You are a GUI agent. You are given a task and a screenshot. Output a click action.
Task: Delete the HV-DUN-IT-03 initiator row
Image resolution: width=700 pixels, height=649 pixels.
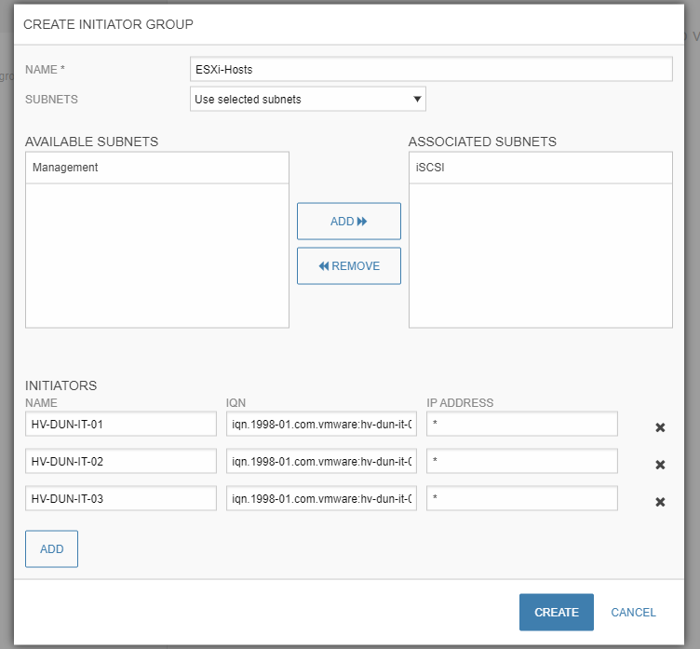660,502
